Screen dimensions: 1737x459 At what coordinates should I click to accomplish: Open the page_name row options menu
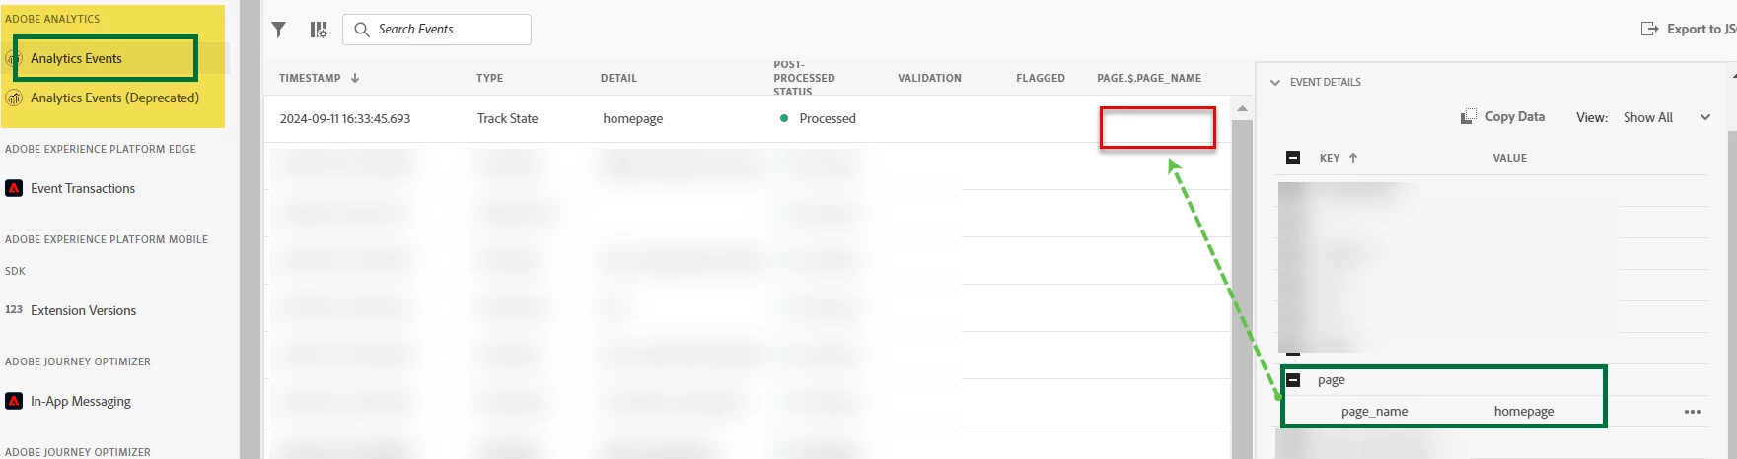point(1693,412)
